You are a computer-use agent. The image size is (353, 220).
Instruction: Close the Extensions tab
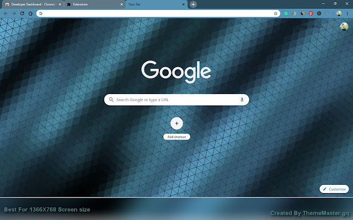[121, 4]
